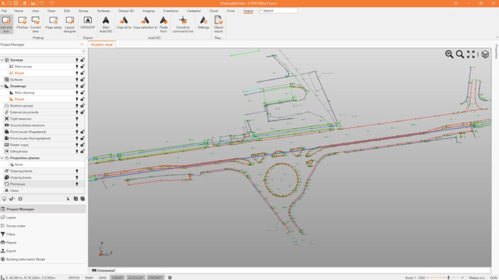Export drawing with DWG/DXF icon
This screenshot has width=499, height=280.
(x=88, y=23)
